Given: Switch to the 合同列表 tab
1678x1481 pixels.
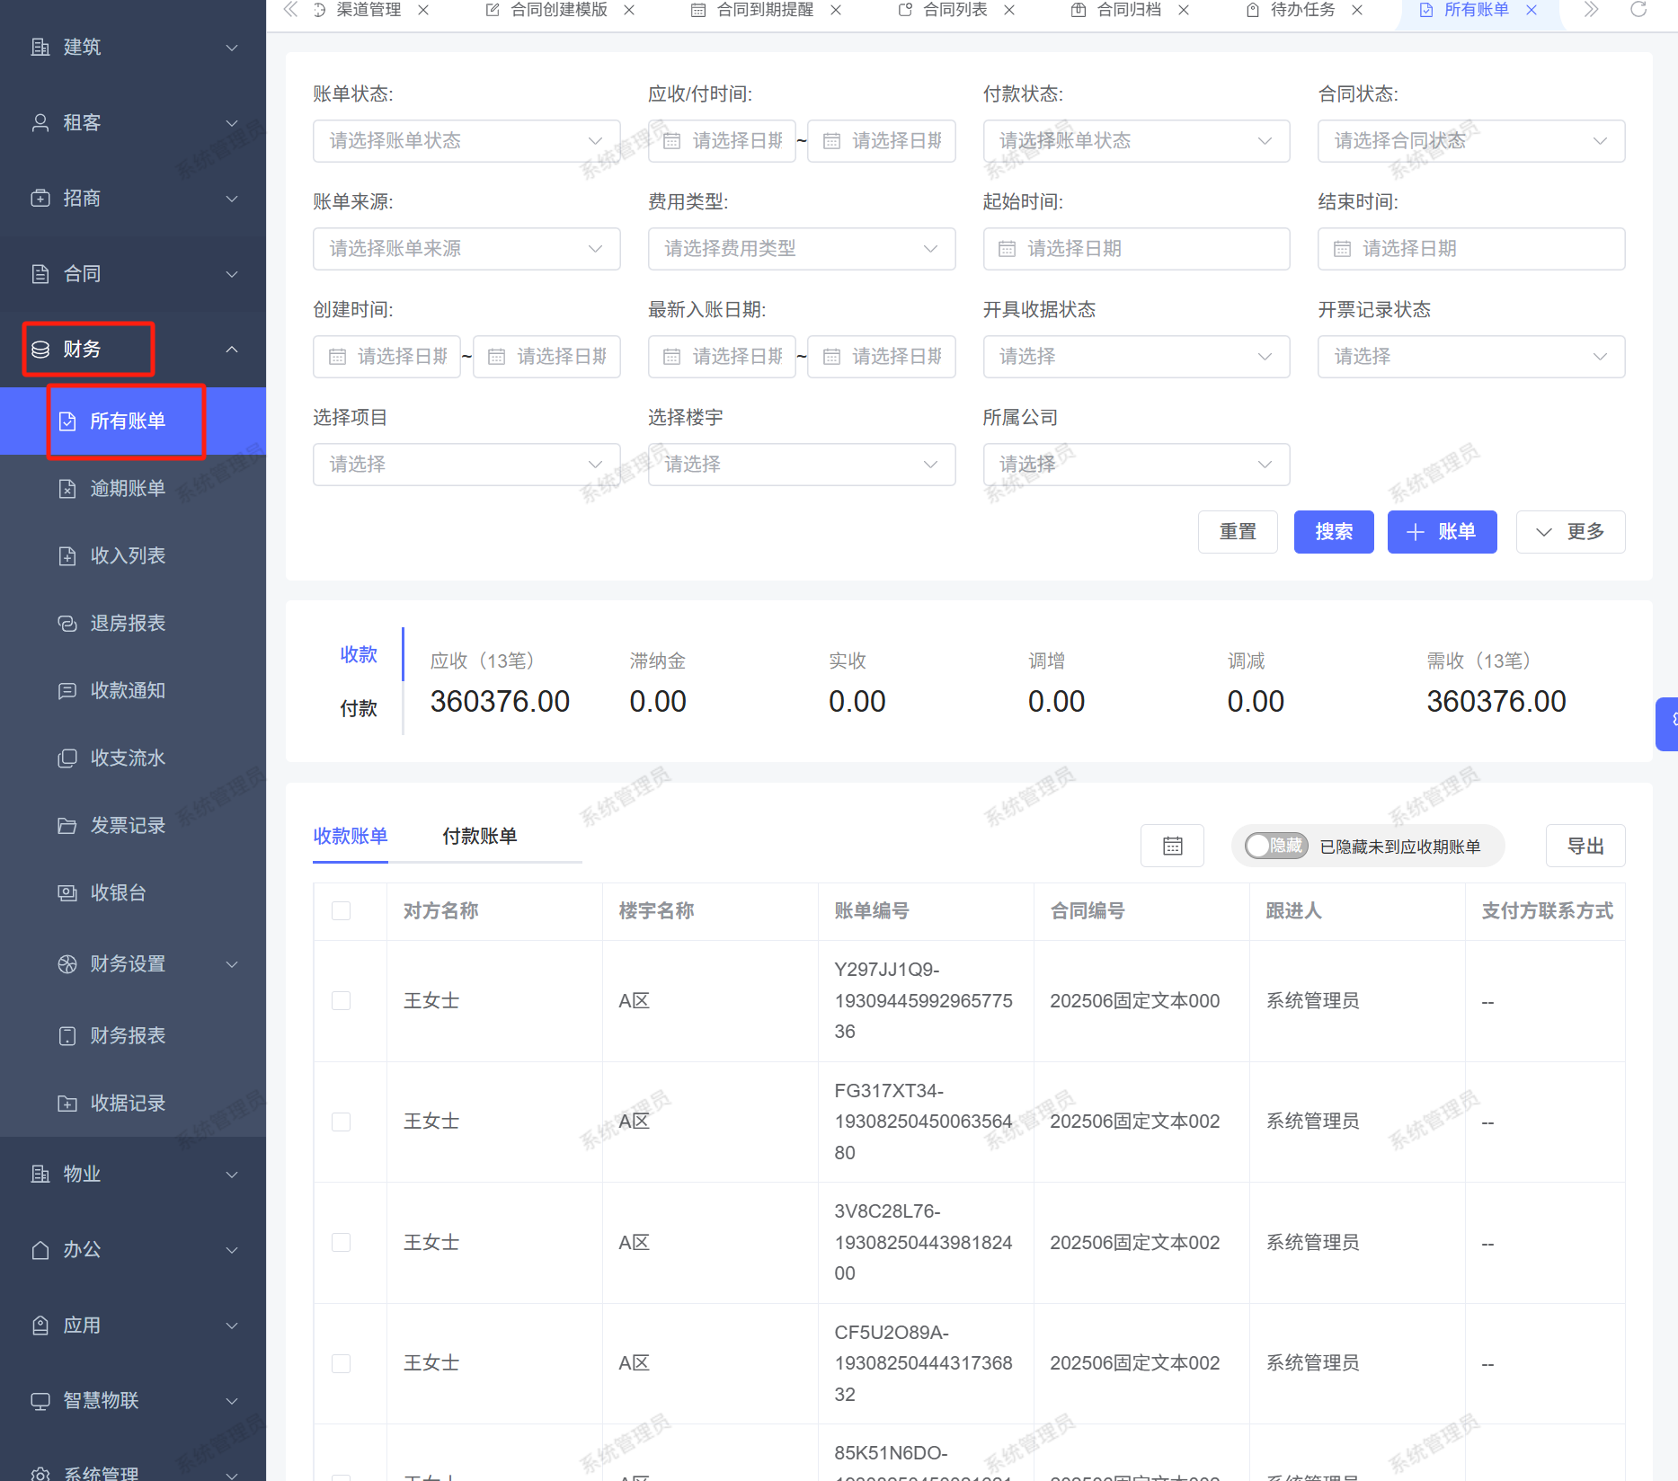Looking at the screenshot, I should (954, 10).
